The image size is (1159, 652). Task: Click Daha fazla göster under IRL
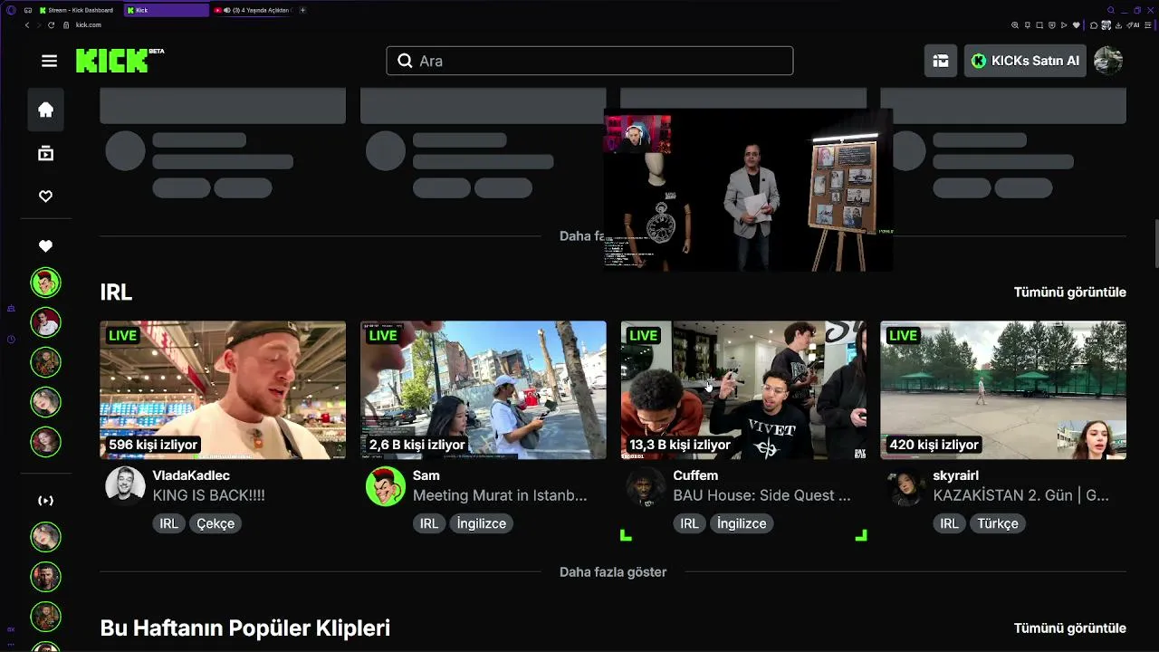(613, 571)
